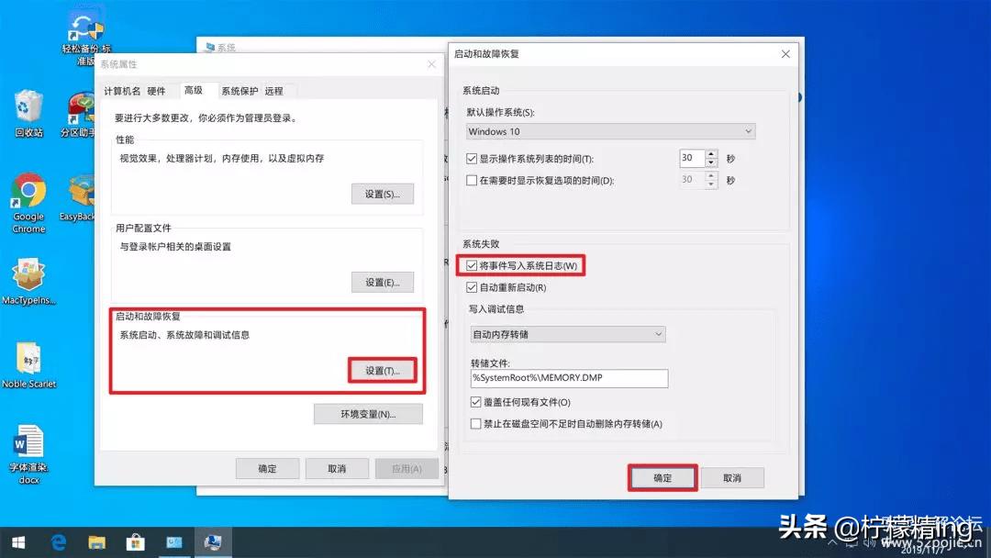Increase the display time using the stepper
This screenshot has height=558, width=991.
click(x=709, y=153)
